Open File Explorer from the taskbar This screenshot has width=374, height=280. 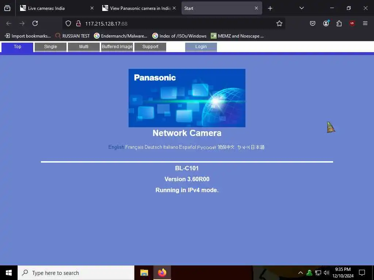pyautogui.click(x=144, y=273)
